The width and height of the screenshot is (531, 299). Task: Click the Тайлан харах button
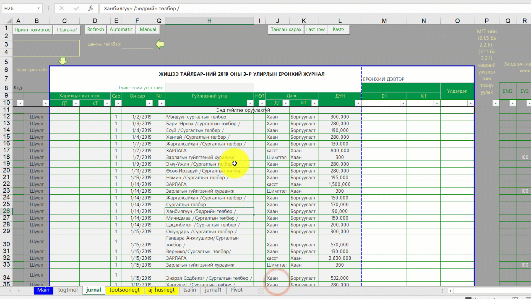point(286,30)
